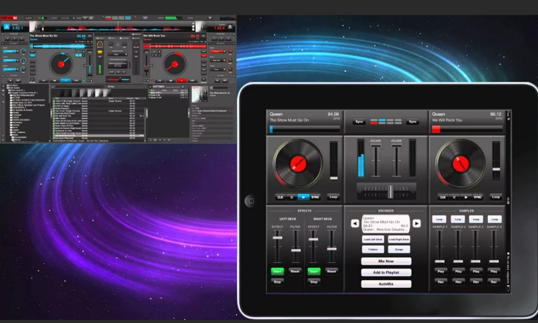Click the iPad crossfader handle
This screenshot has width=538, height=323.
coord(390,192)
